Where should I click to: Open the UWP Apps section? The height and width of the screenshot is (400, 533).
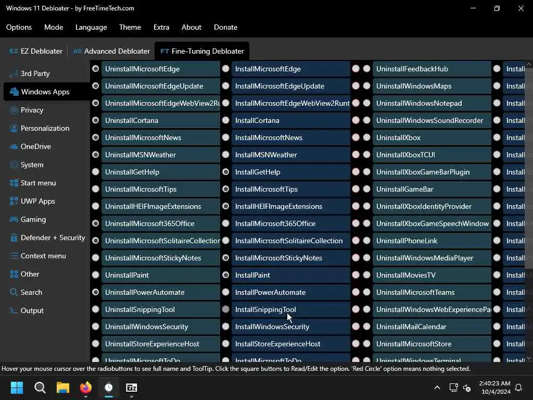click(x=33, y=202)
